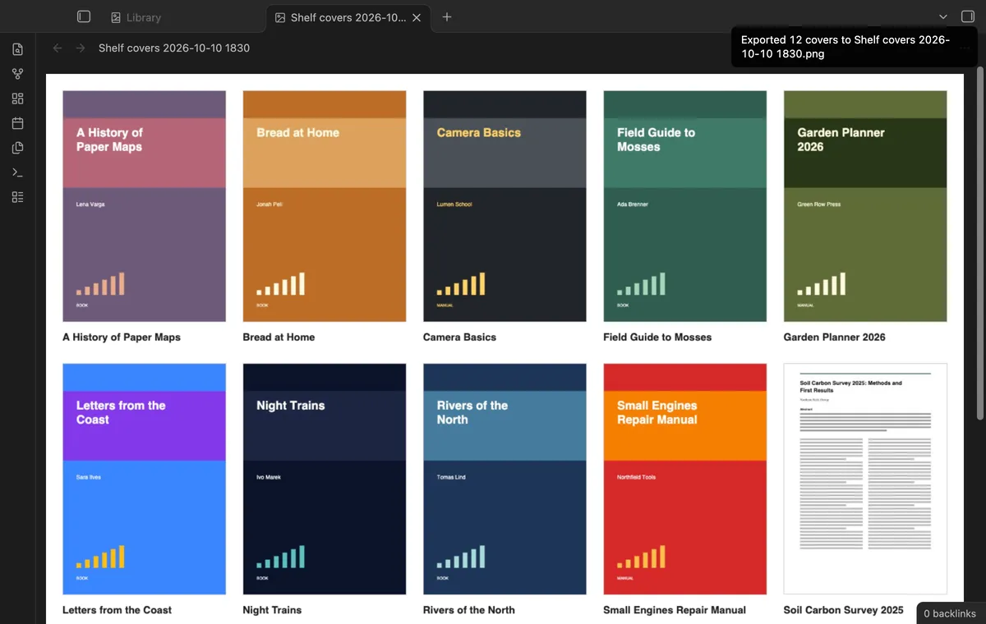Screen dimensions: 986x624
Task: Switch to the Library tab
Action: [182, 17]
